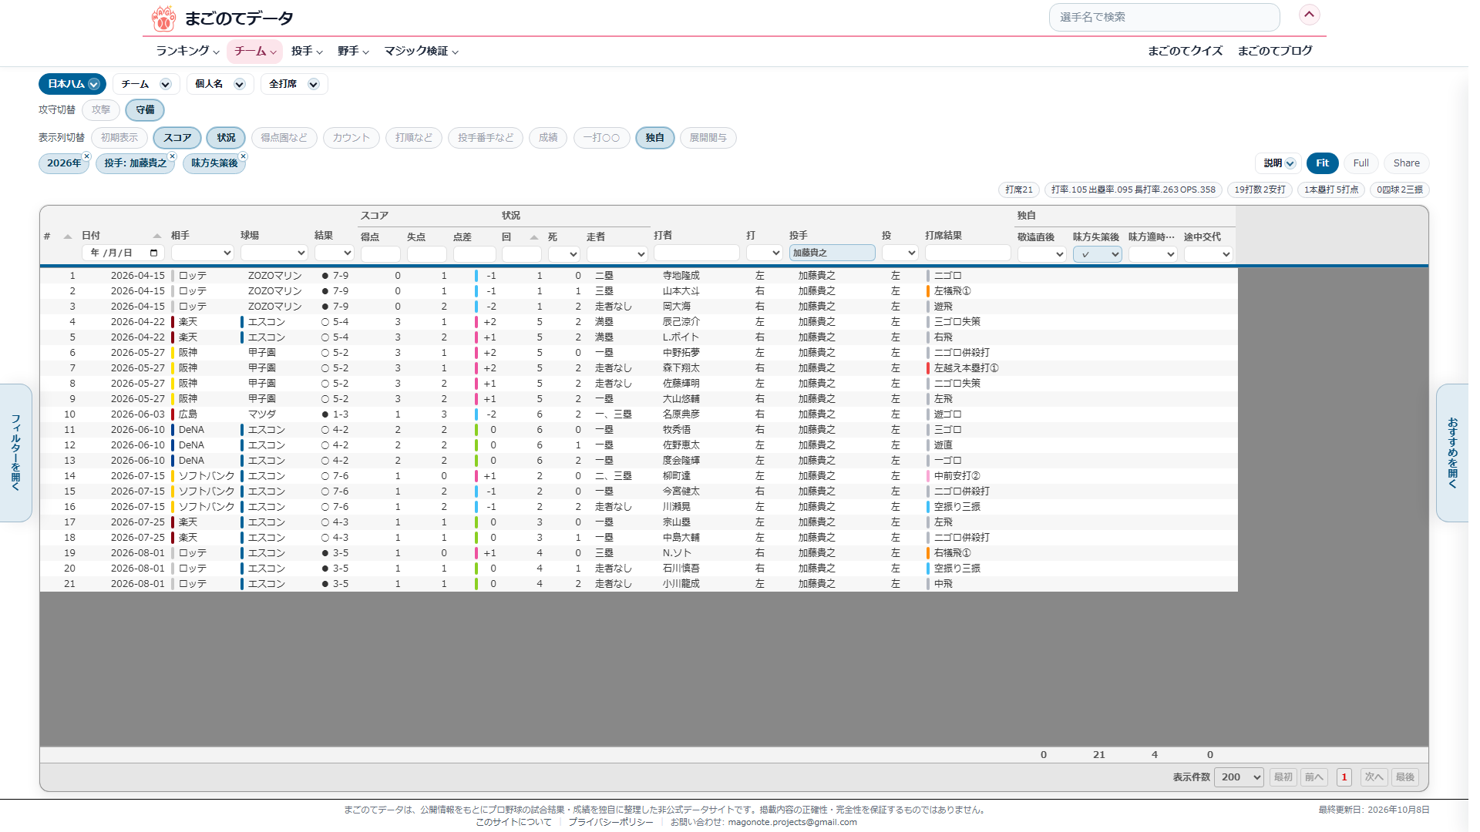This screenshot has width=1480, height=832.
Task: Sort by the 日付 column arrow
Action: (x=157, y=237)
